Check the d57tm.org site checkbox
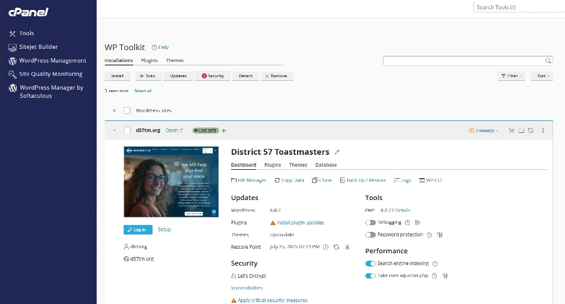 [127, 130]
